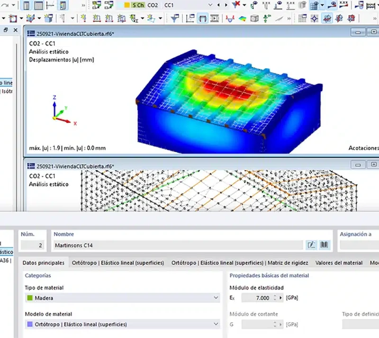Toggle support reactions eye icon
The height and width of the screenshot is (338, 379).
click(278, 5)
